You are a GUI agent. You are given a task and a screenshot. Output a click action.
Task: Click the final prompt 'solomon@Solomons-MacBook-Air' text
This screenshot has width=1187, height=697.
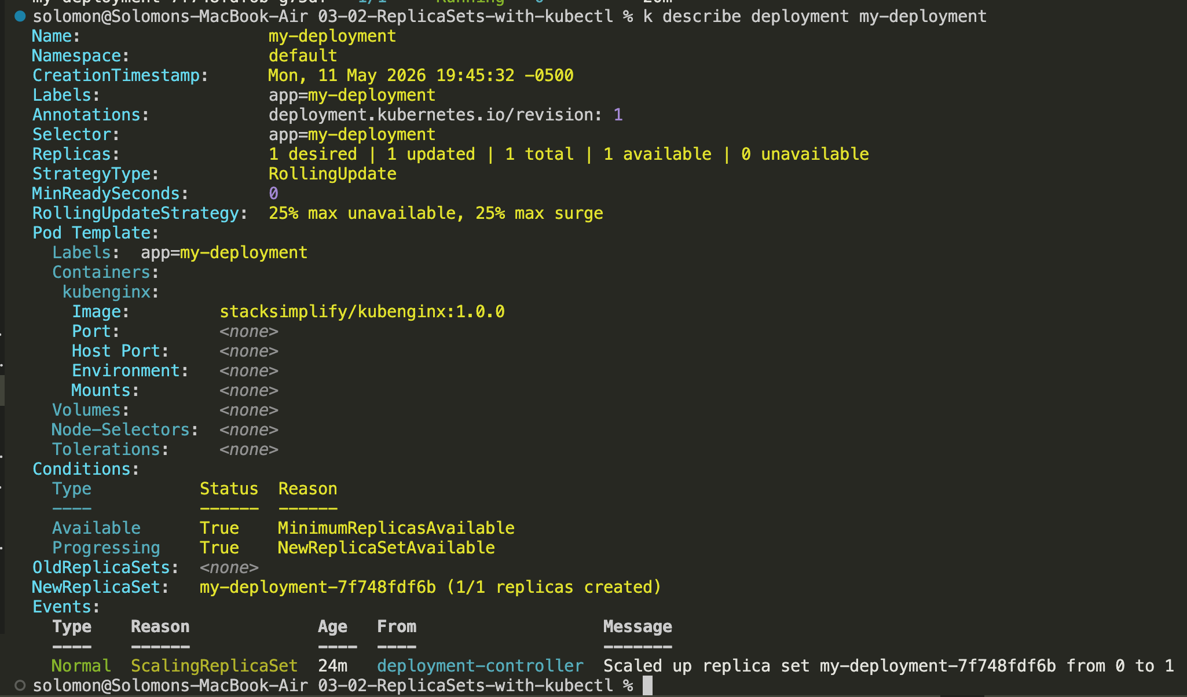pos(170,685)
